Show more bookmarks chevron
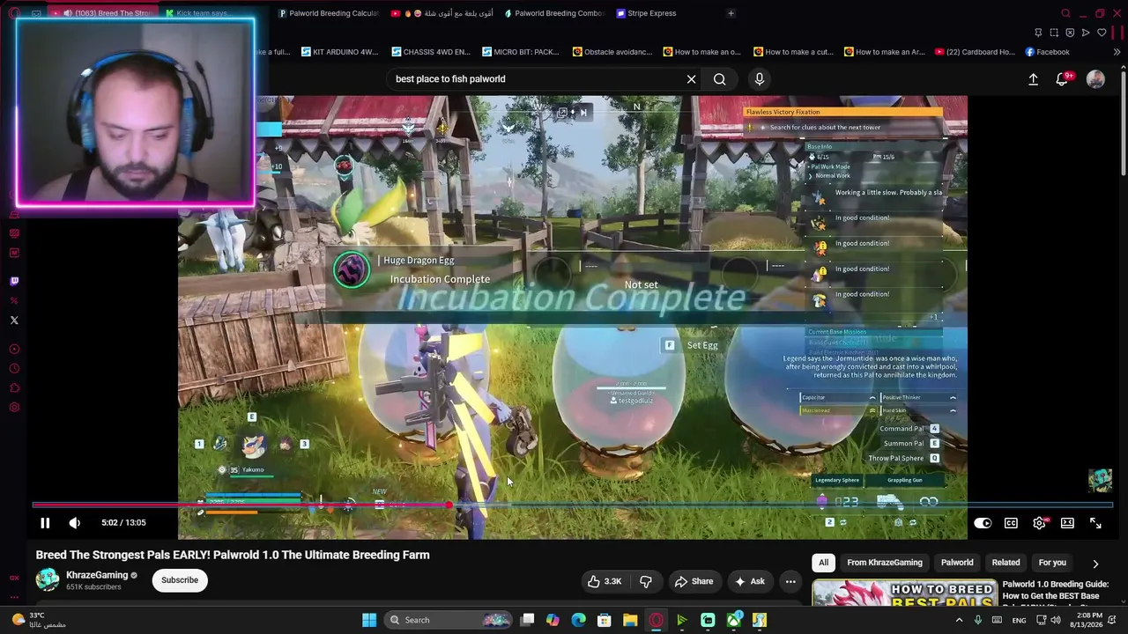 tap(1117, 52)
